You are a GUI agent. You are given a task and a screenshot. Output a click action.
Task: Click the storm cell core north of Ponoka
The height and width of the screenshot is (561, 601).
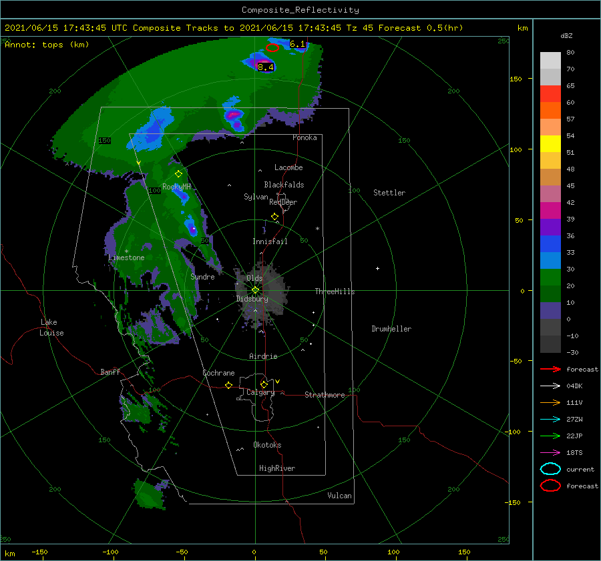[x=234, y=115]
